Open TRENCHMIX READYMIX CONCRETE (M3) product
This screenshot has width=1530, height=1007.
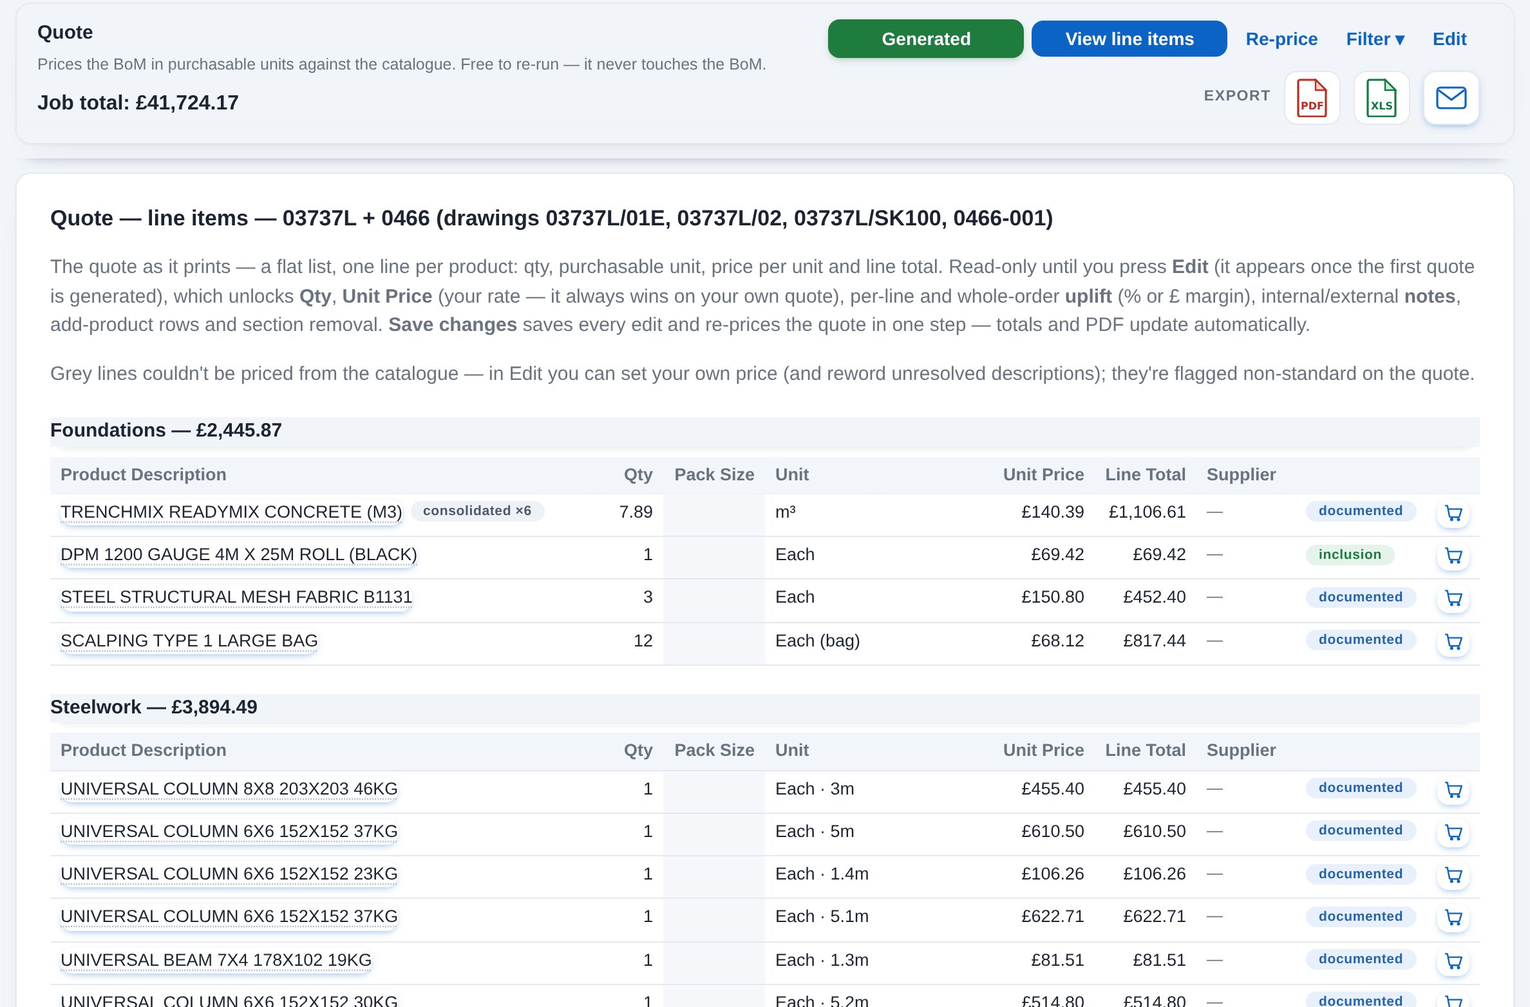click(x=231, y=512)
